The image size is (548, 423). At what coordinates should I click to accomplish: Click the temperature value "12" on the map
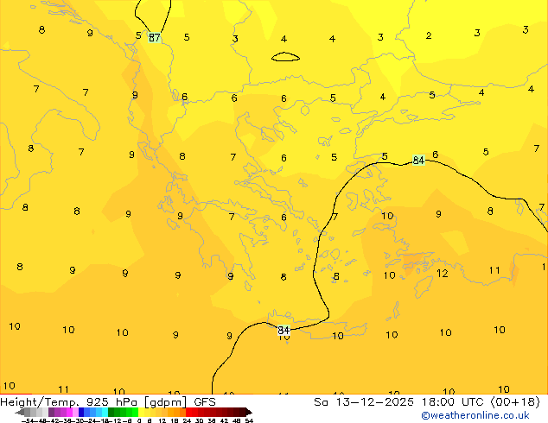pyautogui.click(x=442, y=274)
